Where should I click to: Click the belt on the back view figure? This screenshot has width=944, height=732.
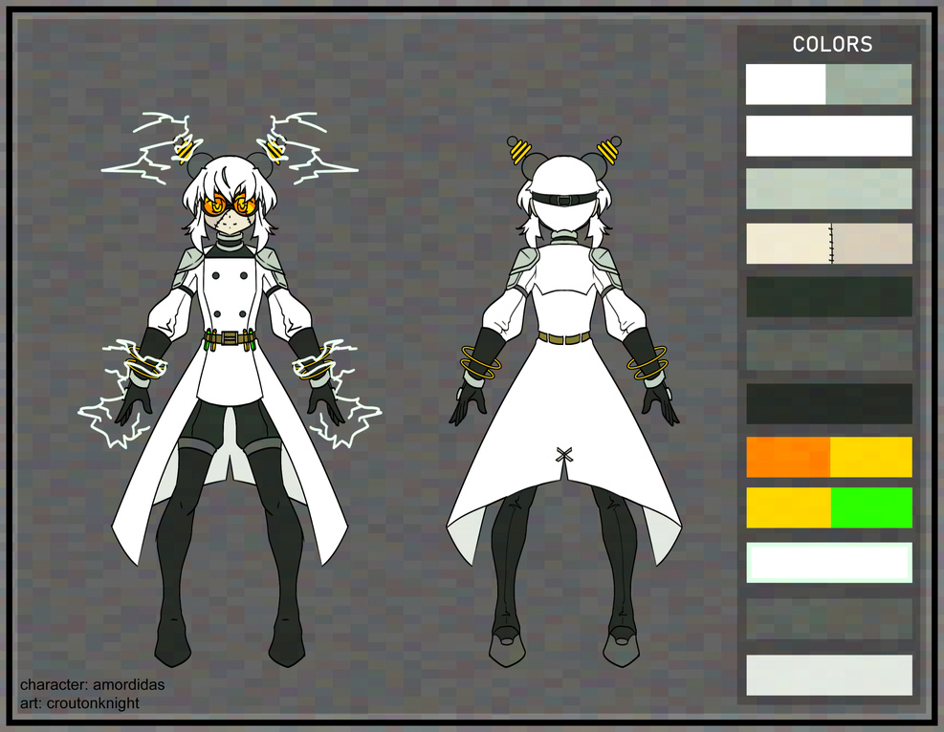point(563,337)
